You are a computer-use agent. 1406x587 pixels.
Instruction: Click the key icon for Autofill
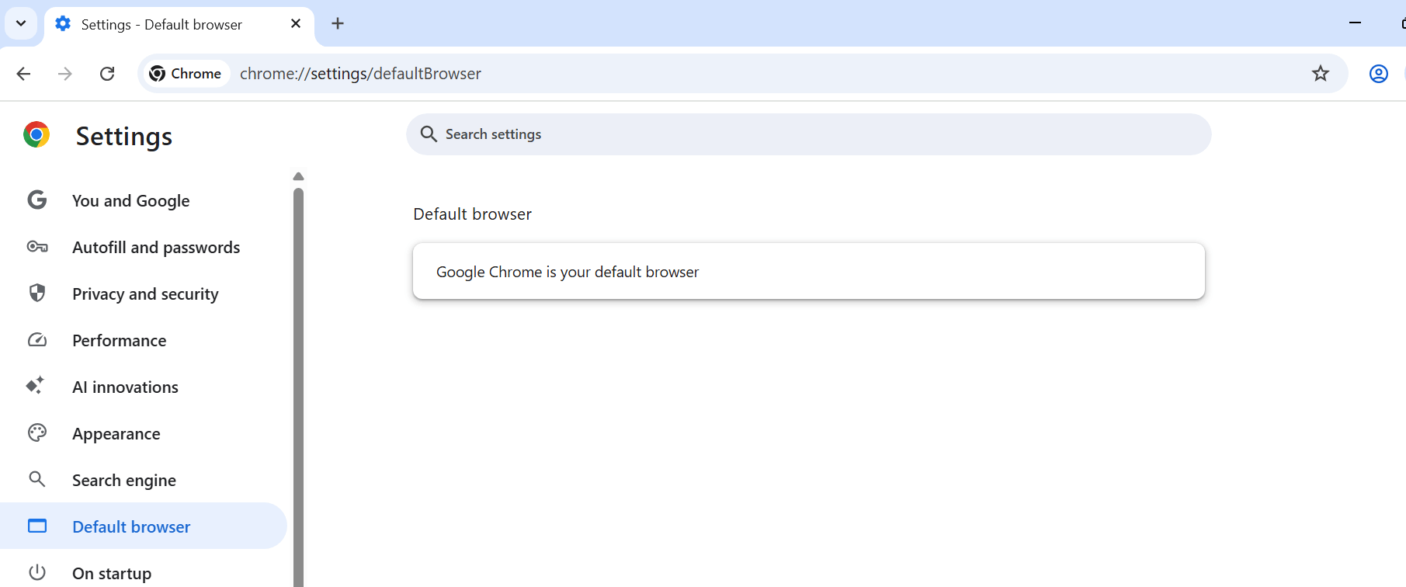coord(37,247)
